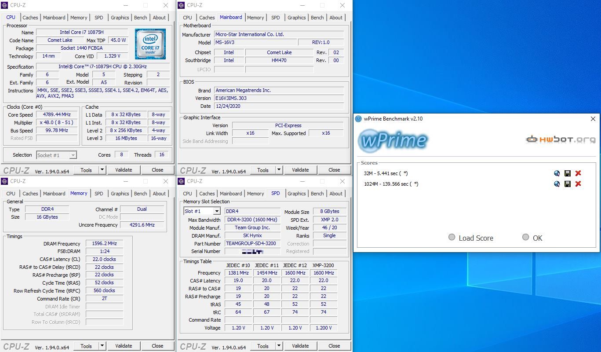Click Validate in the Mainboard-tab CPU-Z window
The height and width of the screenshot is (352, 601).
(300, 170)
